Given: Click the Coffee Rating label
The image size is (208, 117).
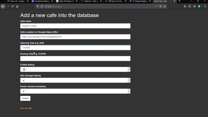Looking at the screenshot, I should [27, 65].
